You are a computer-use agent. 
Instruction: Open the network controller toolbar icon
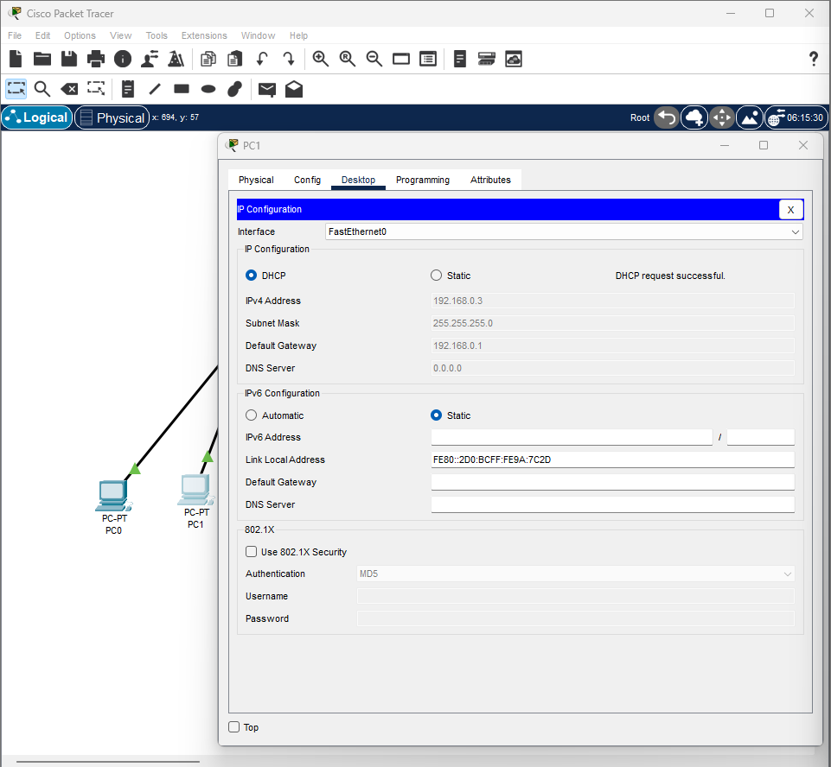click(487, 59)
